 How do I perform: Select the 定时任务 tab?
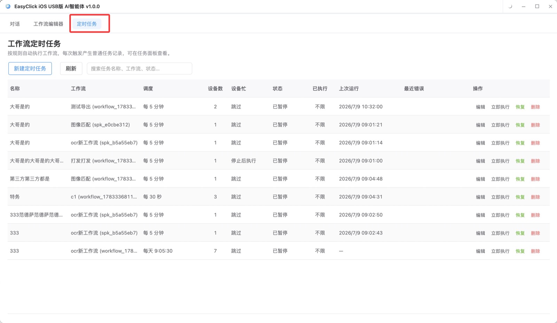(87, 24)
